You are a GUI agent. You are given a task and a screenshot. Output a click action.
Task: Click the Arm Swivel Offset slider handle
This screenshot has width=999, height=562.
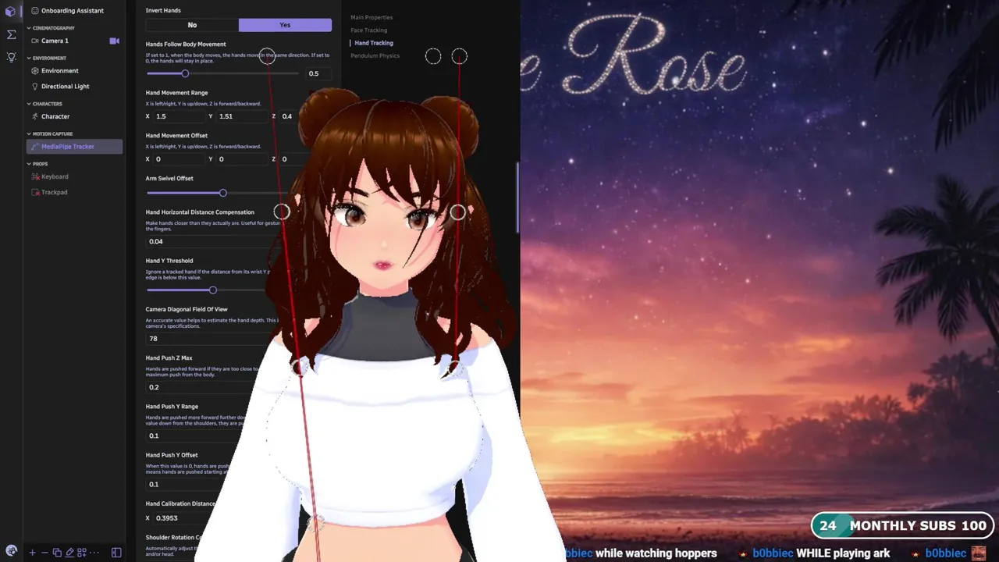(x=222, y=193)
